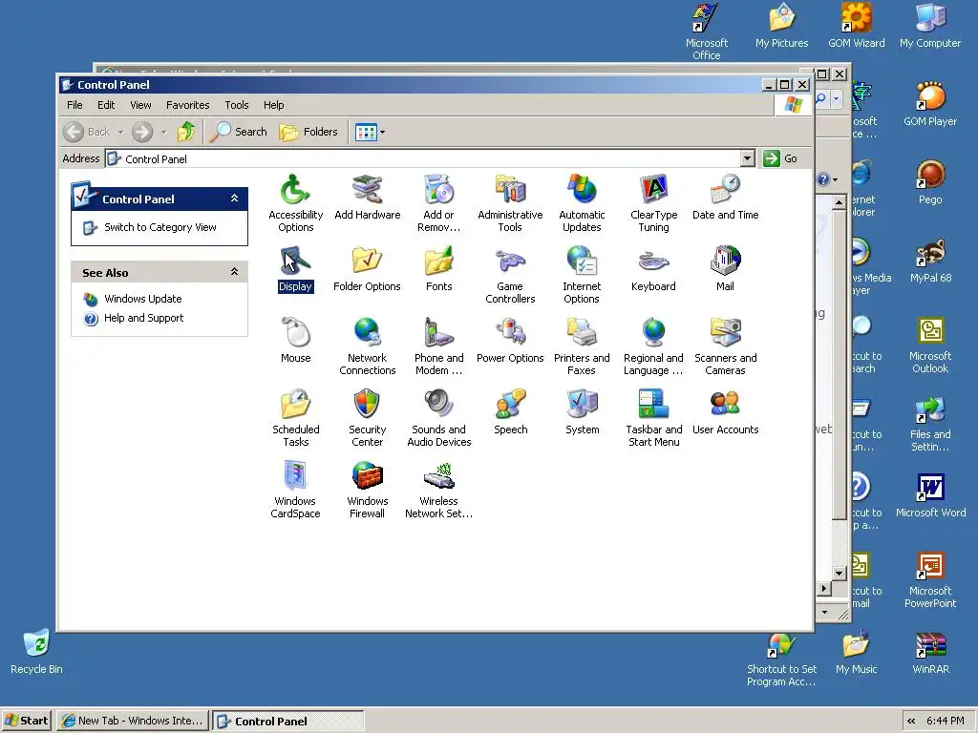Select Internet Options icon
978x733 pixels.
pyautogui.click(x=582, y=275)
